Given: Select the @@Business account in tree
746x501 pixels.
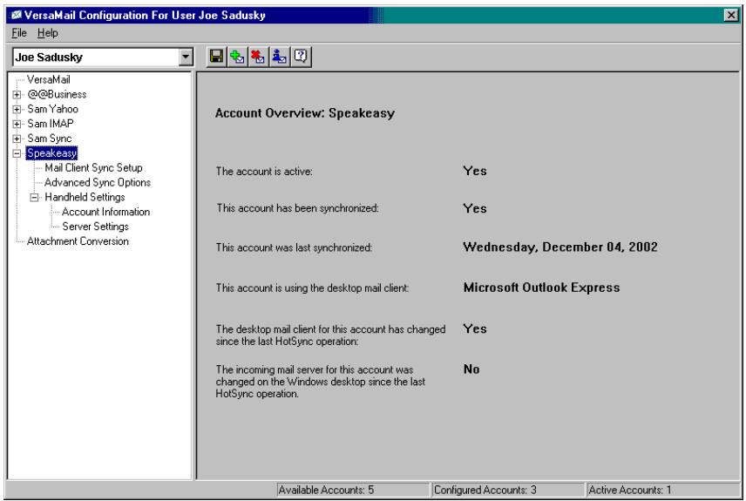Looking at the screenshot, I should (58, 94).
